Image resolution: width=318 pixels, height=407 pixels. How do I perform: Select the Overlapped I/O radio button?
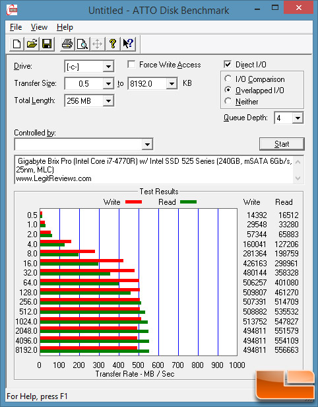pyautogui.click(x=228, y=90)
